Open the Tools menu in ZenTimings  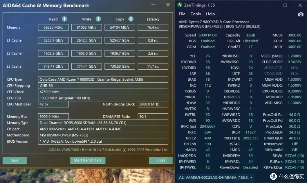196,14
